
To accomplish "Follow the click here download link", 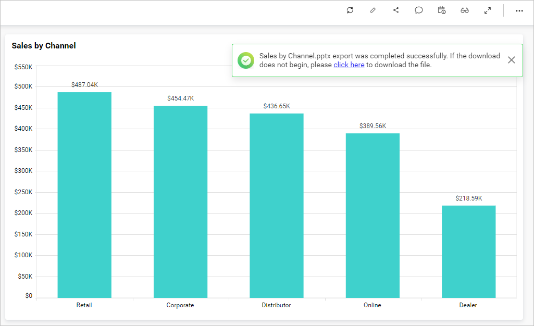I will tap(349, 65).
